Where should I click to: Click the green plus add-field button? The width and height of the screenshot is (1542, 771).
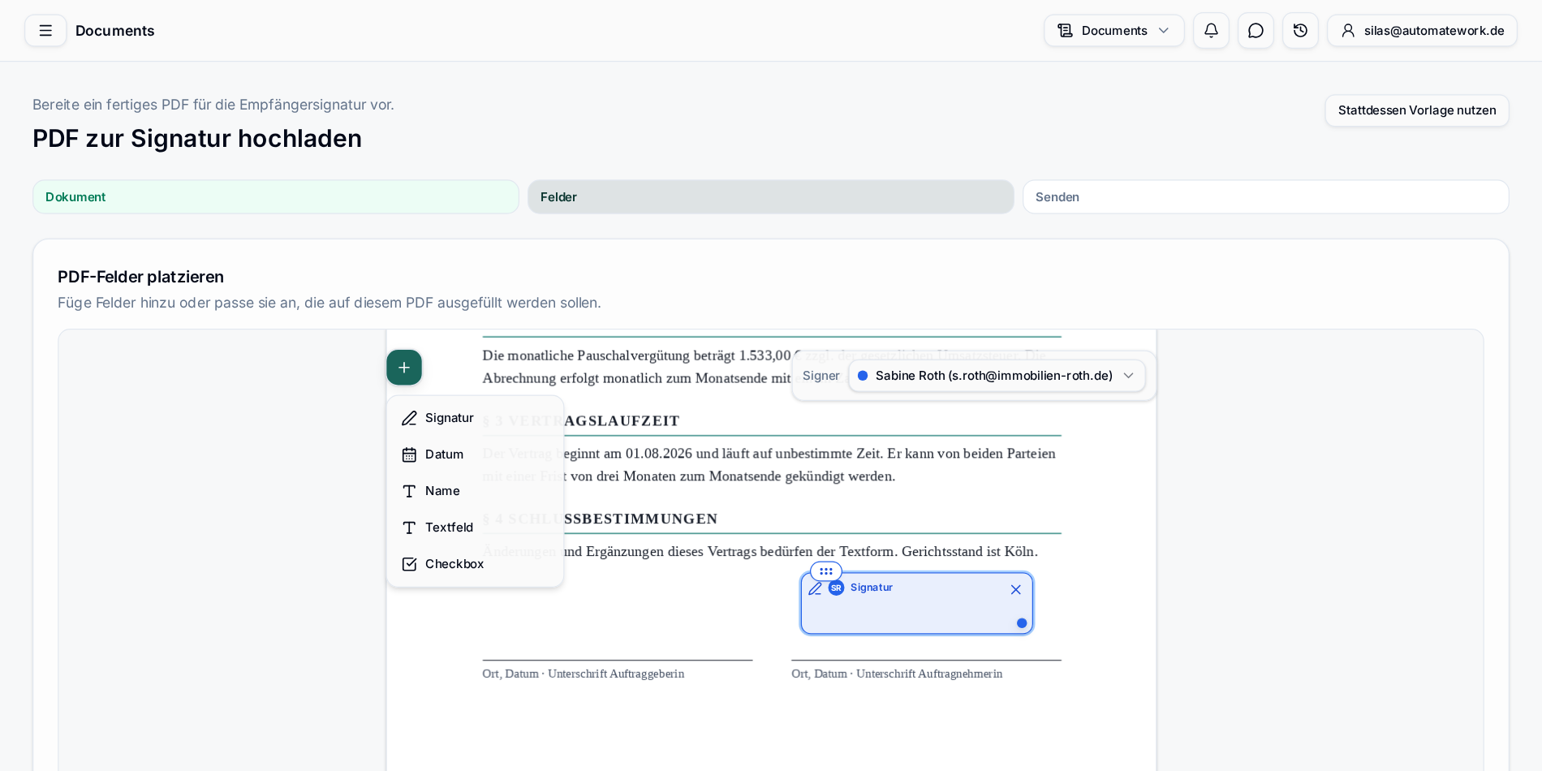point(404,368)
